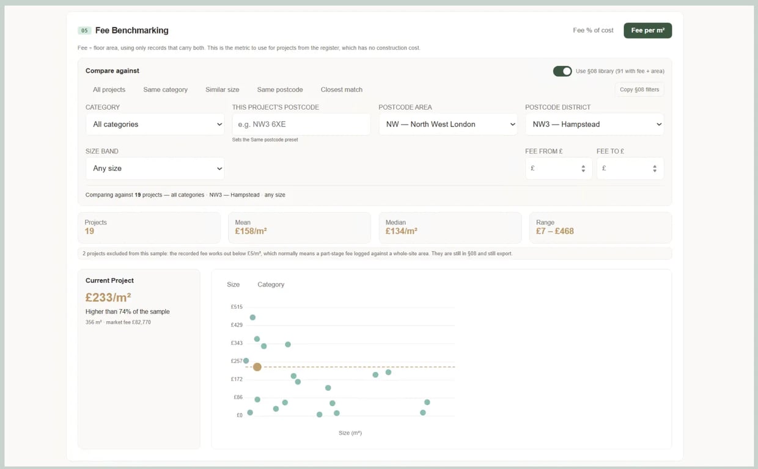Click the Range £7 – £468 summary card
The image size is (758, 469).
point(600,227)
